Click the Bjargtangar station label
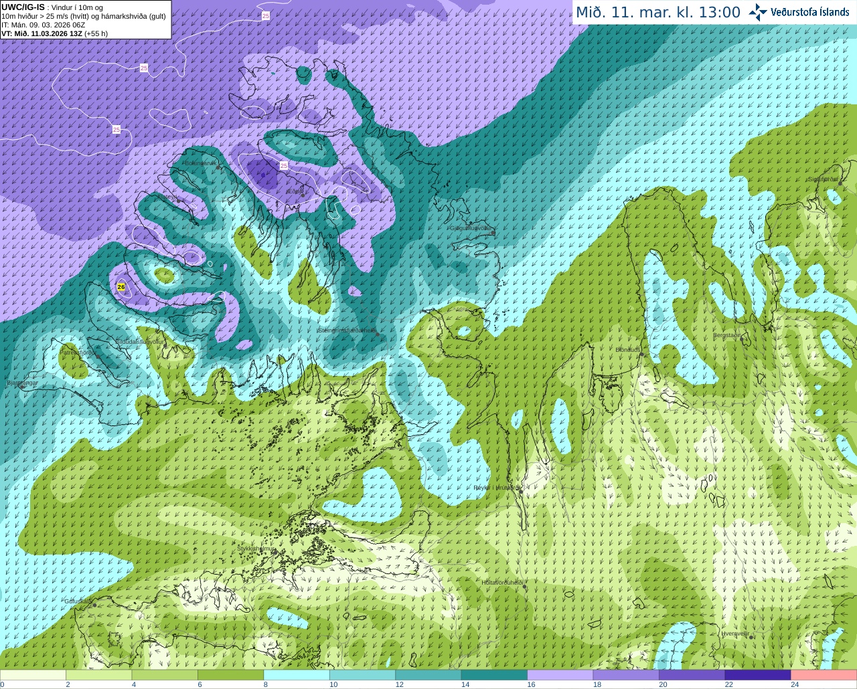 [x=22, y=383]
